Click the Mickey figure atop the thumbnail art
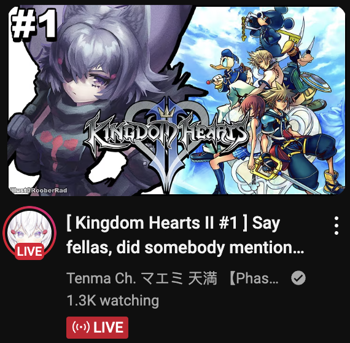 tap(271, 28)
